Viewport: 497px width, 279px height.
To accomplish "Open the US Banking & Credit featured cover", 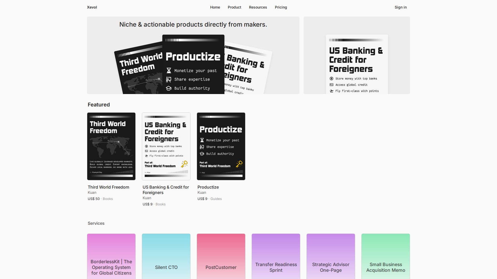I will [x=166, y=146].
